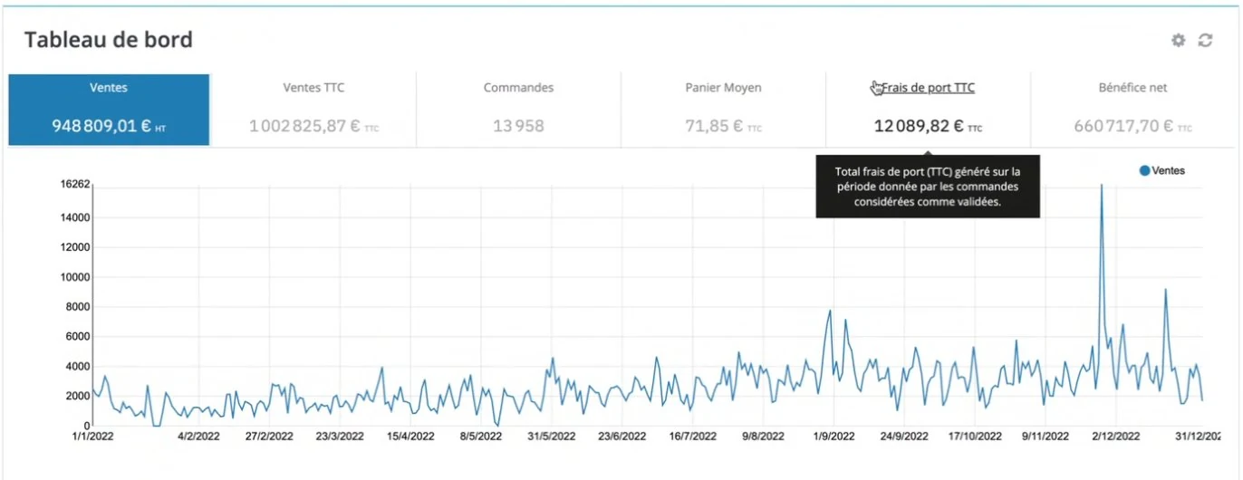The height and width of the screenshot is (480, 1243).
Task: Open the Commandes tab
Action: pos(518,110)
